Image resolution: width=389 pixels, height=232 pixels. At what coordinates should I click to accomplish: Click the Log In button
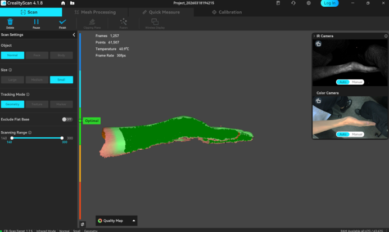click(329, 3)
